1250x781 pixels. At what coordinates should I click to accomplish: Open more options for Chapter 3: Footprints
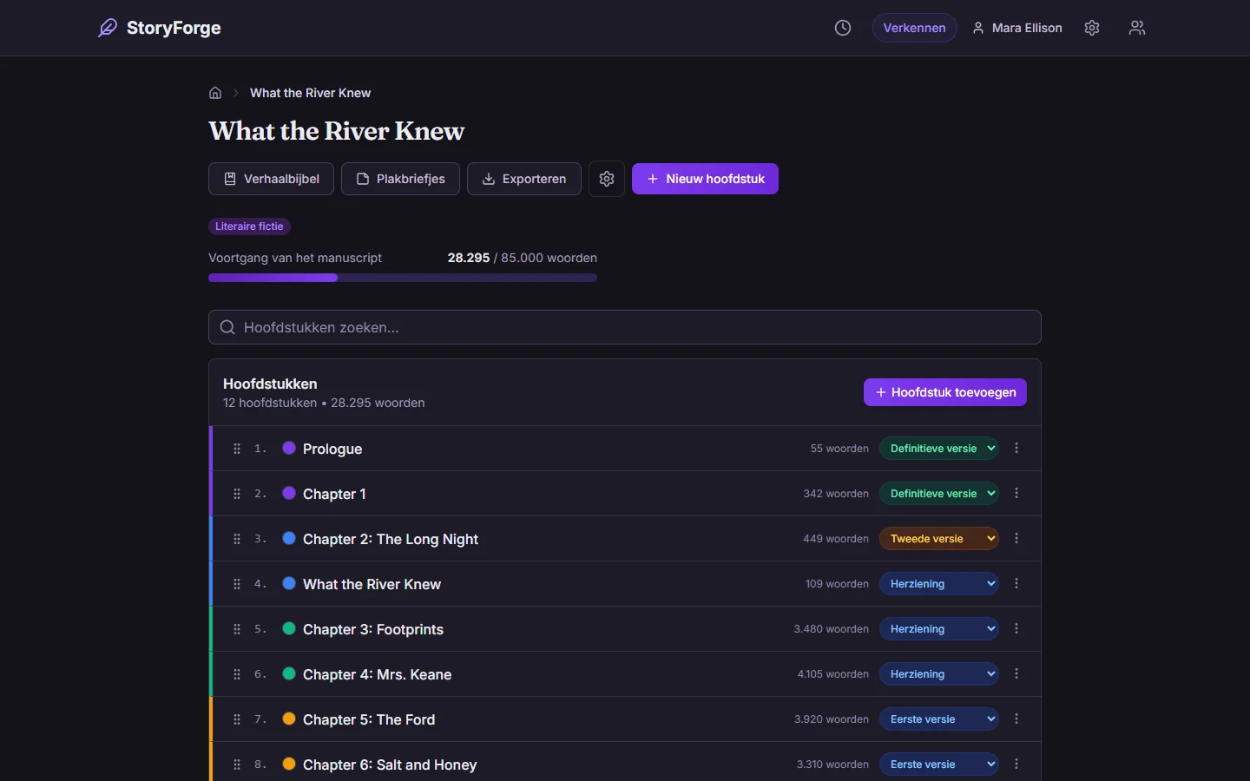[x=1016, y=629]
